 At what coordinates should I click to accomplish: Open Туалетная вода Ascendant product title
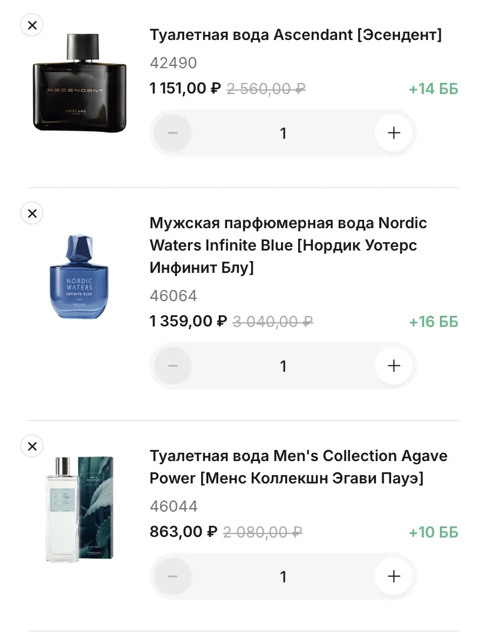pos(295,35)
